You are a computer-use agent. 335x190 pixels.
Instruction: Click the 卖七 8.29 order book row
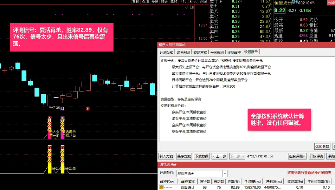pos(240,16)
